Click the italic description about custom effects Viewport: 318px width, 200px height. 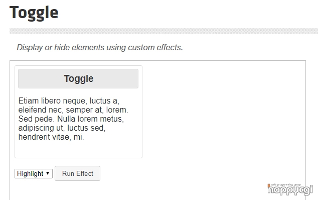pos(100,47)
